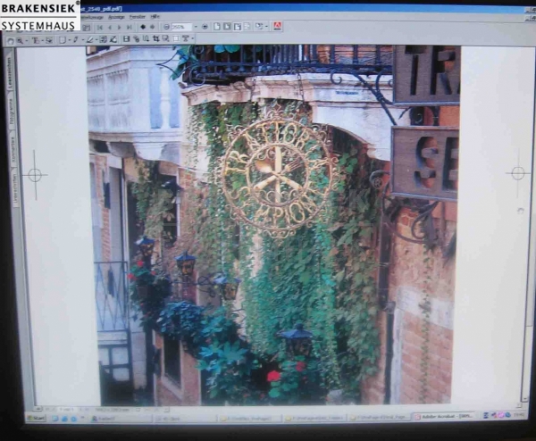Select the Article tool icon
536x441 pixels.
[146, 38]
